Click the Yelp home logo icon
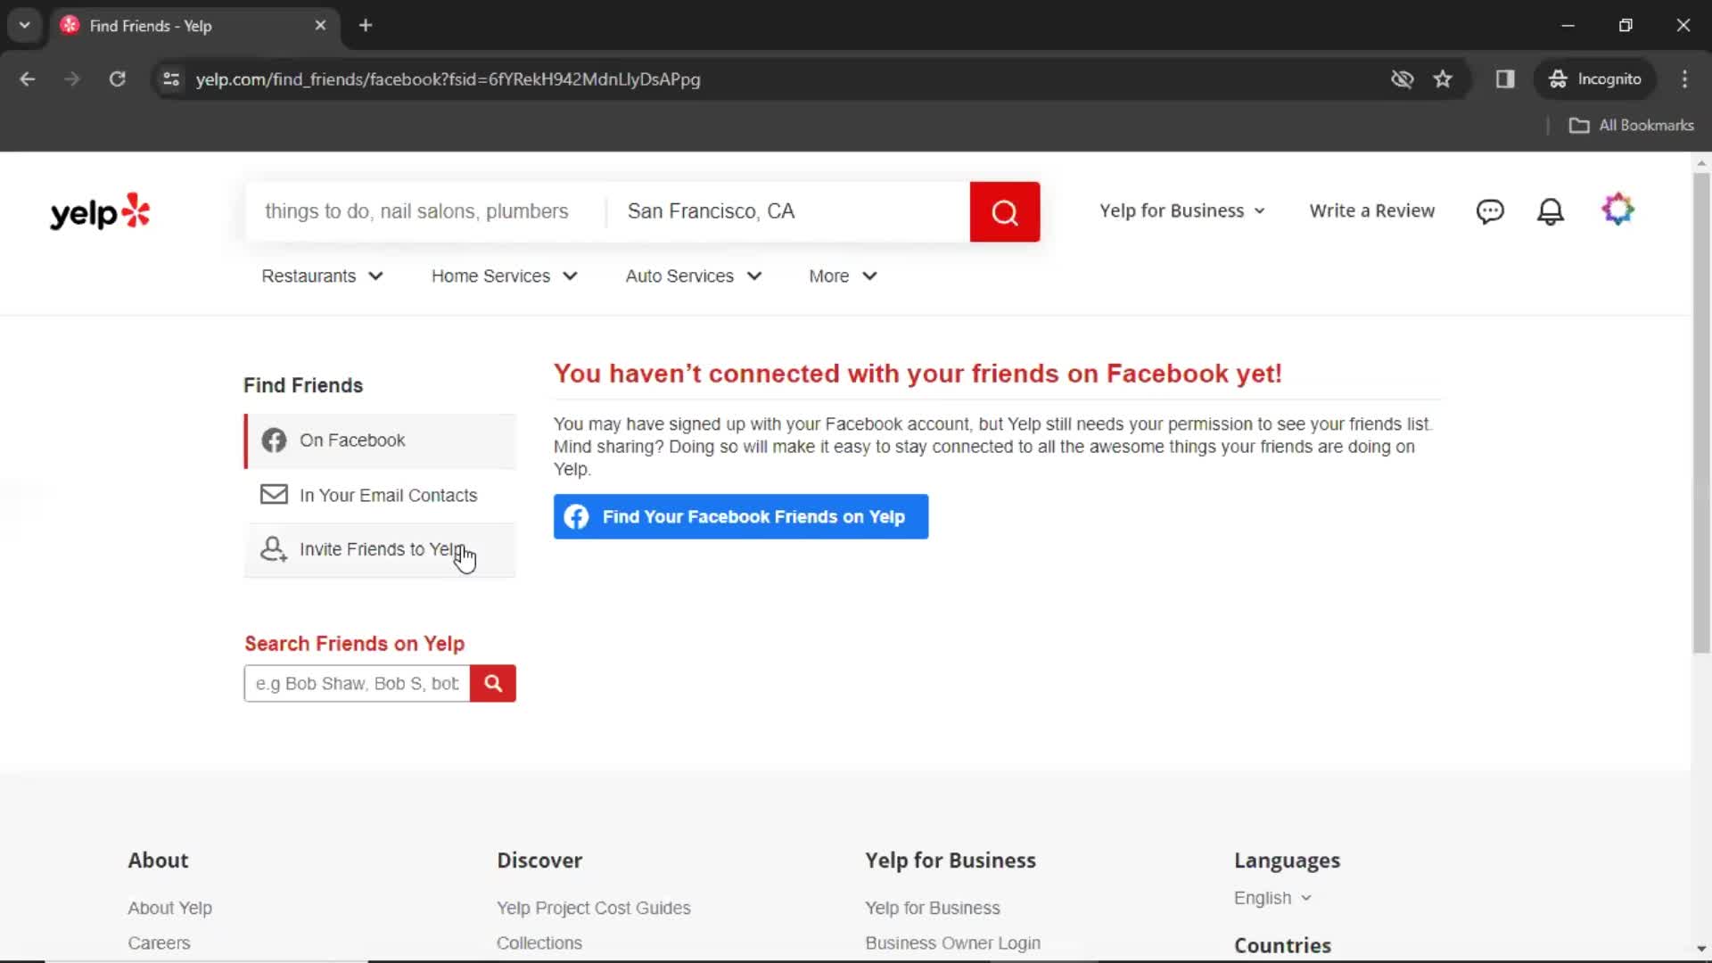The image size is (1712, 963). point(100,211)
